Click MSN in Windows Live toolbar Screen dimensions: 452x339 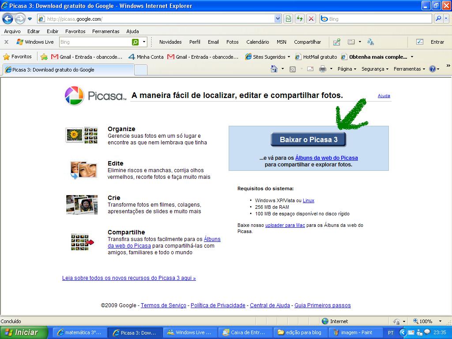[x=281, y=42]
